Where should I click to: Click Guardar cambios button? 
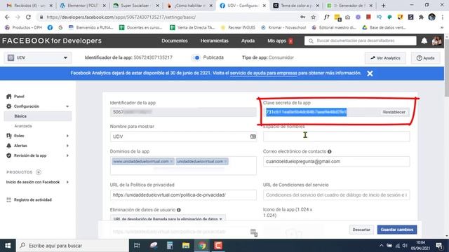click(397, 230)
